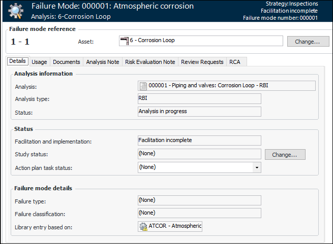
Task: Open the Documents tab
Action: point(67,62)
